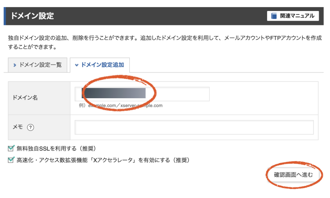
Task: Toggle the 無料独自SSLを利用する checkbox
Action: click(x=11, y=148)
